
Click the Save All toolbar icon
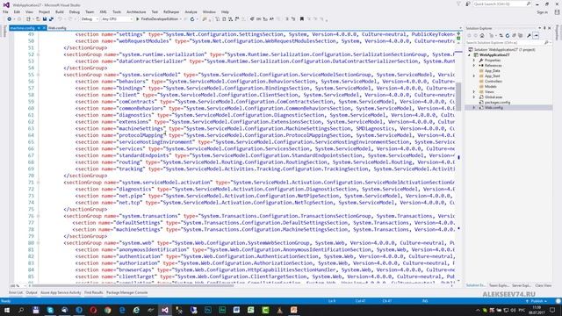coord(51,19)
